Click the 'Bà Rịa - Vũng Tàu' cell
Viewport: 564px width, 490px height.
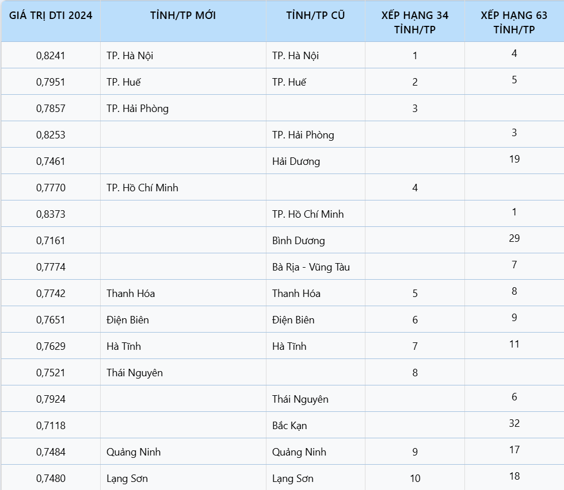[311, 267]
